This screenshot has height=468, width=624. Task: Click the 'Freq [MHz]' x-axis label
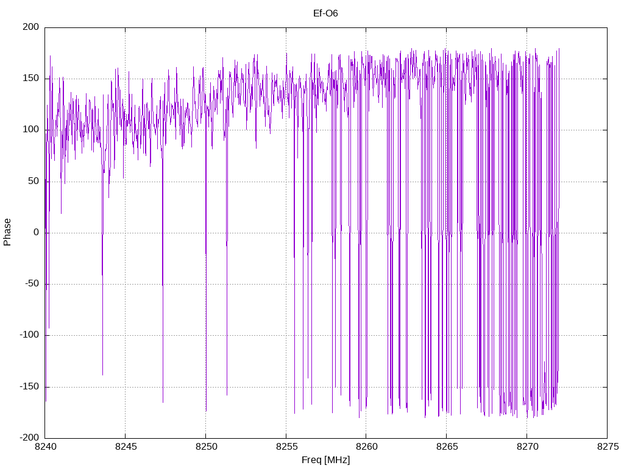pyautogui.click(x=325, y=460)
